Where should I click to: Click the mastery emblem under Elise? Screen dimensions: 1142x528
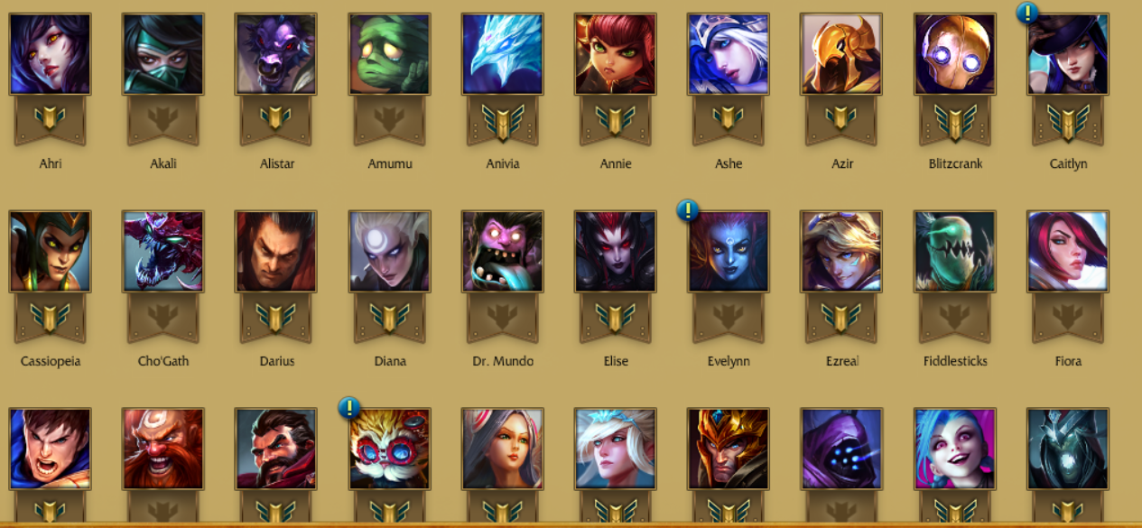point(616,318)
